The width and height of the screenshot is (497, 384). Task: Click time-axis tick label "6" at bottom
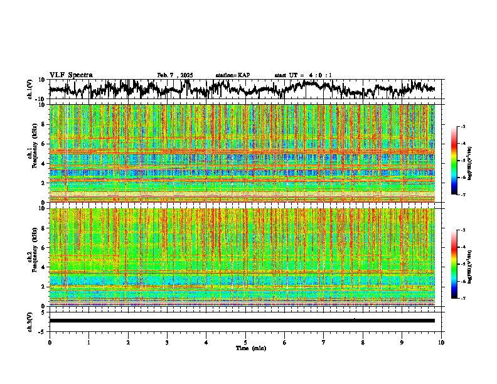tap(285, 343)
